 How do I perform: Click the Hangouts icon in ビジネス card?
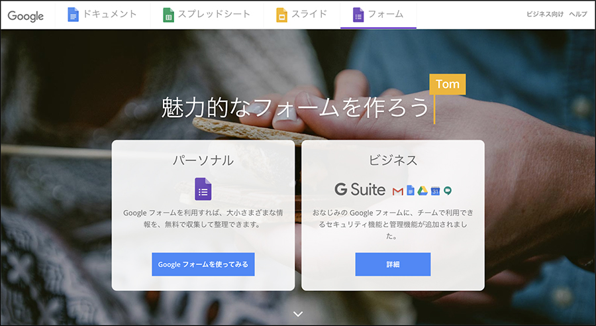point(448,191)
